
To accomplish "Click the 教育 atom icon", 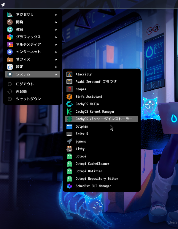I will [x=10, y=30].
